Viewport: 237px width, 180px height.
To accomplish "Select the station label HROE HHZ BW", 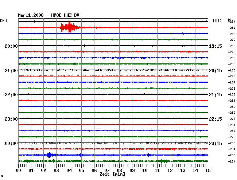I will pos(65,15).
